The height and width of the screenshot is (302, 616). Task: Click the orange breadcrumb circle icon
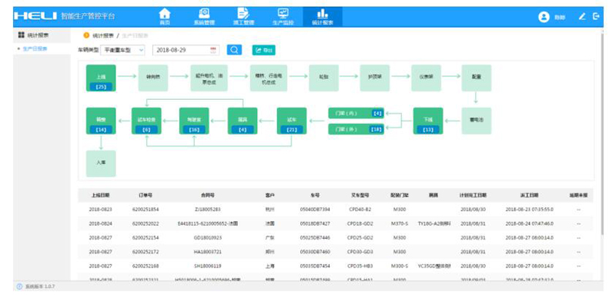click(86, 35)
